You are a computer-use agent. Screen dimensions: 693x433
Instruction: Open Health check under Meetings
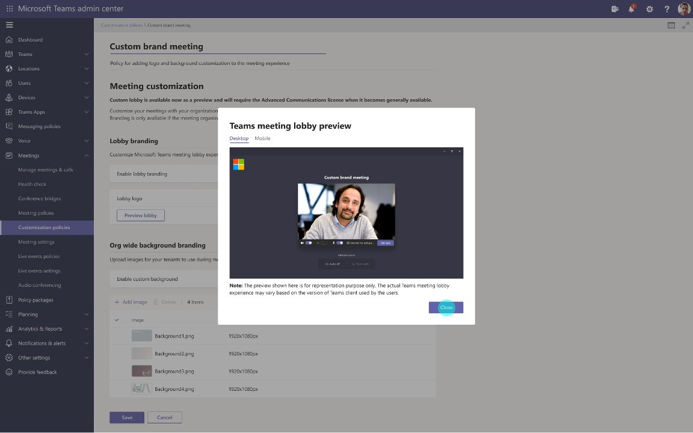point(32,184)
